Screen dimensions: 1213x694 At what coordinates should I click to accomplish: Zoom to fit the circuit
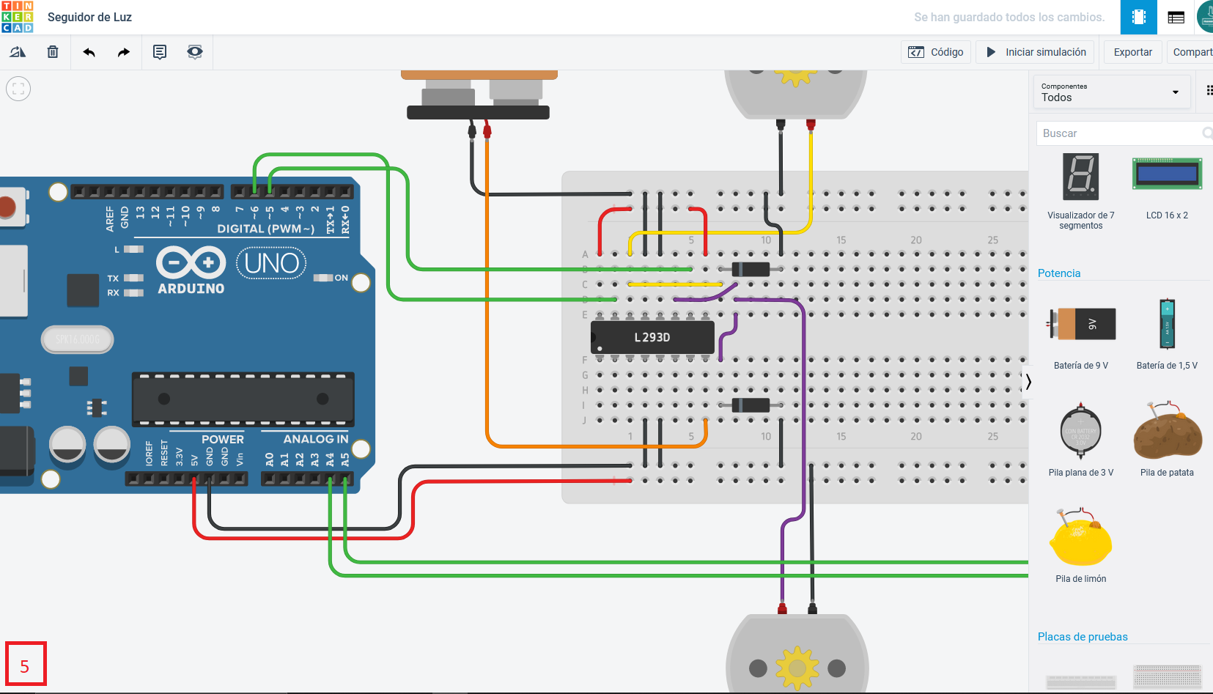(18, 89)
